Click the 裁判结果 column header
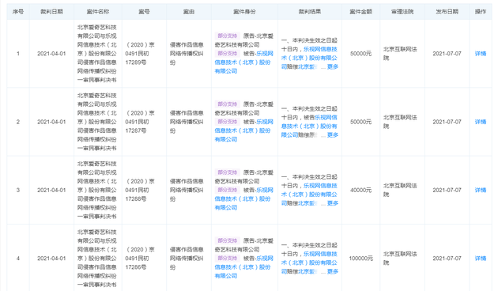The width and height of the screenshot is (498, 291). tap(310, 12)
